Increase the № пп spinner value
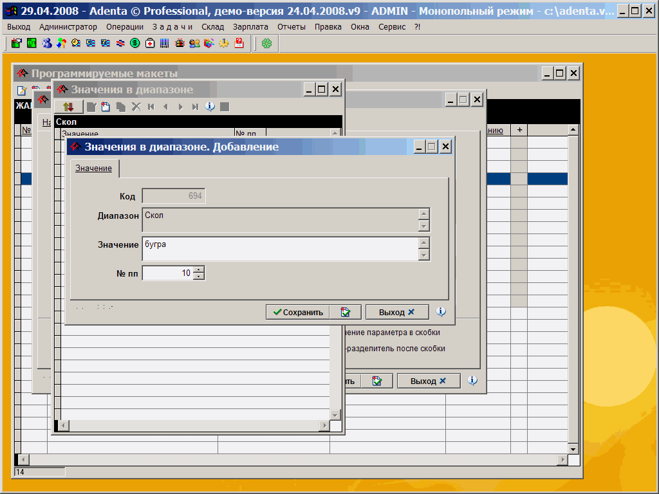 coord(200,270)
